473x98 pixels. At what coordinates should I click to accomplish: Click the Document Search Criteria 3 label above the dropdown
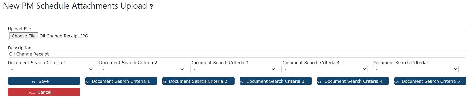pyautogui.click(x=219, y=63)
